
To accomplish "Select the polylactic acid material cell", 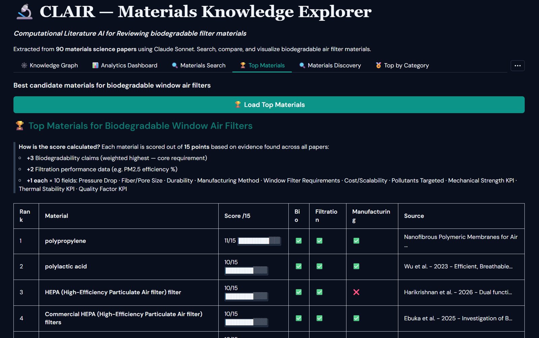I will (129, 267).
